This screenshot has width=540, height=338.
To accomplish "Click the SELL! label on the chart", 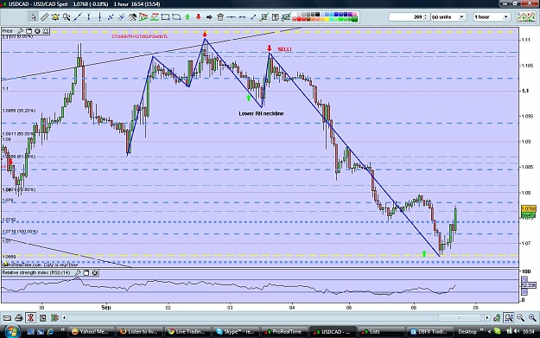I will coord(285,49).
